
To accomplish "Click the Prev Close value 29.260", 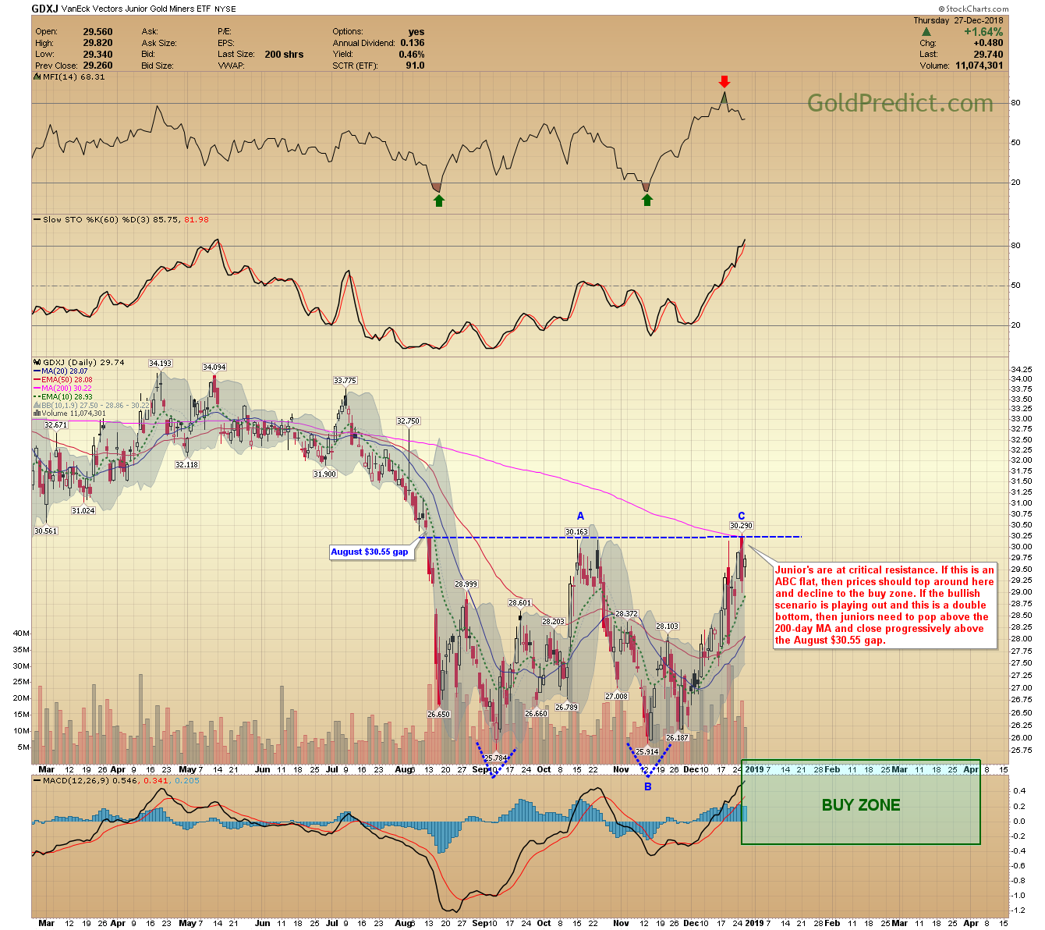I will pyautogui.click(x=97, y=66).
